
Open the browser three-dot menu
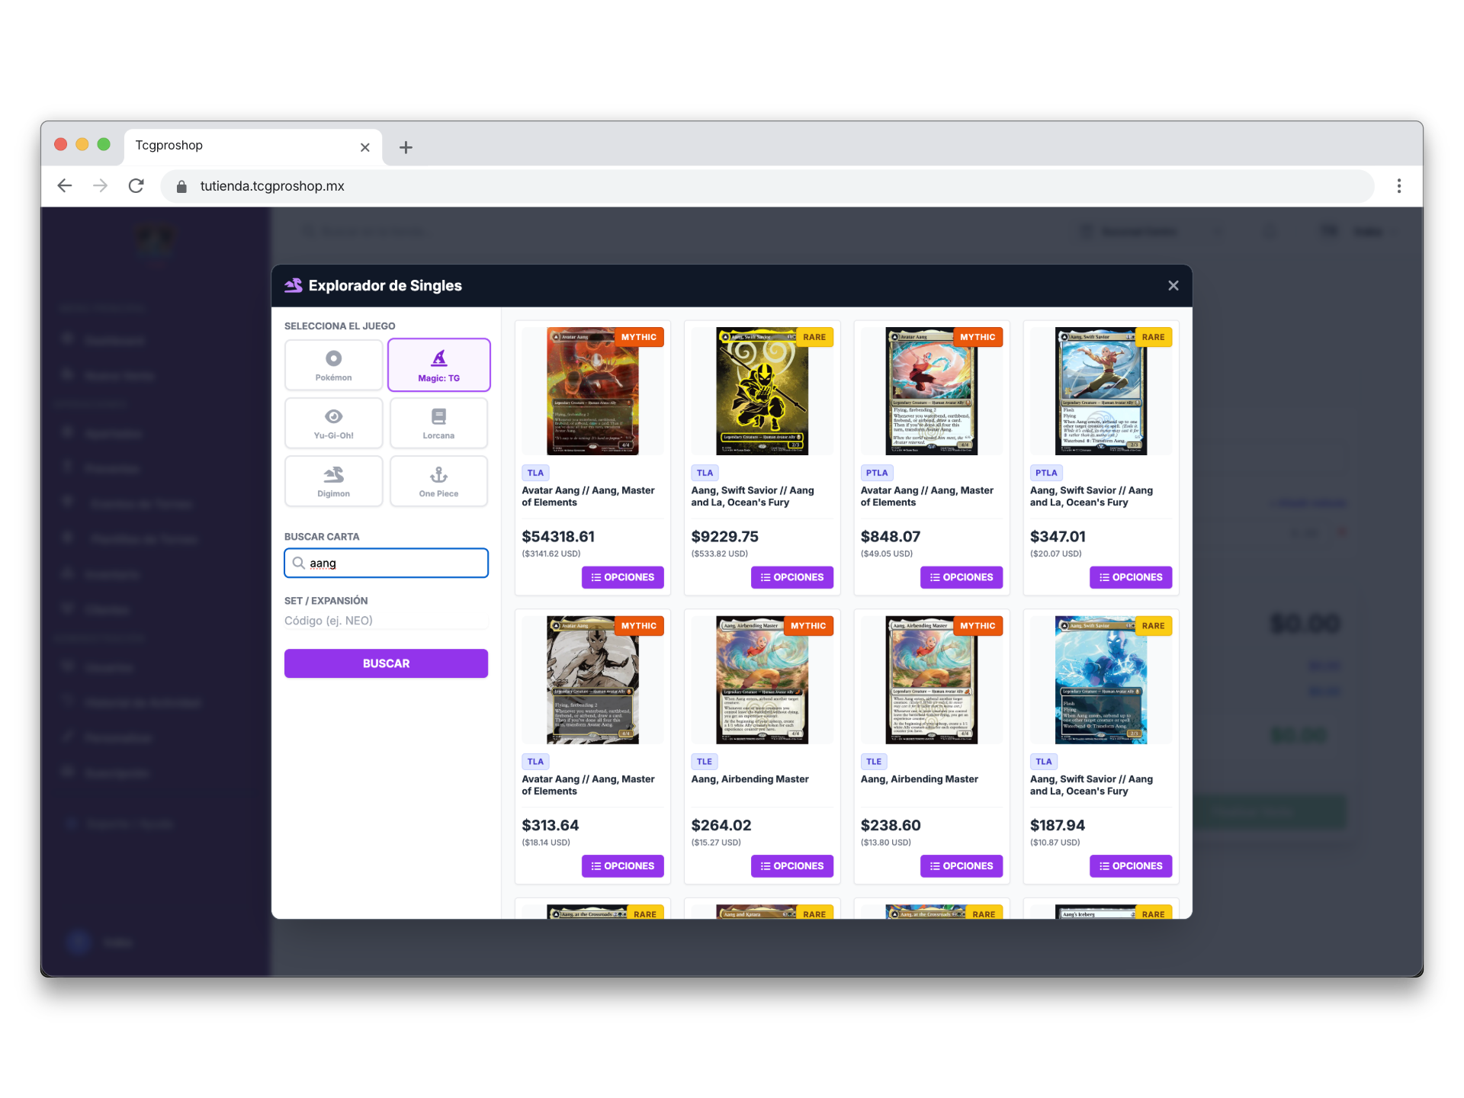[x=1398, y=186]
